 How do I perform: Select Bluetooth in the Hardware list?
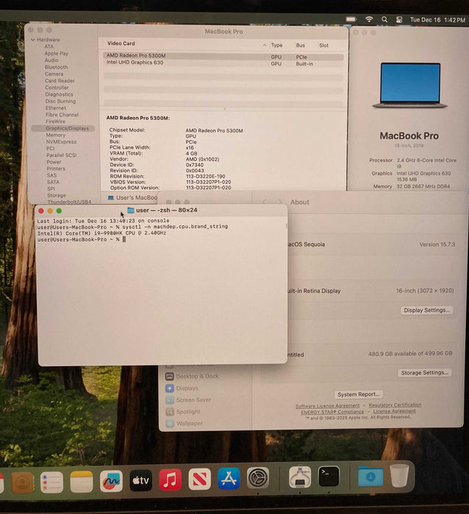[x=57, y=68]
